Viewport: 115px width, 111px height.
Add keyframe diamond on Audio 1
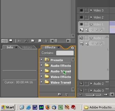[x=97, y=43]
